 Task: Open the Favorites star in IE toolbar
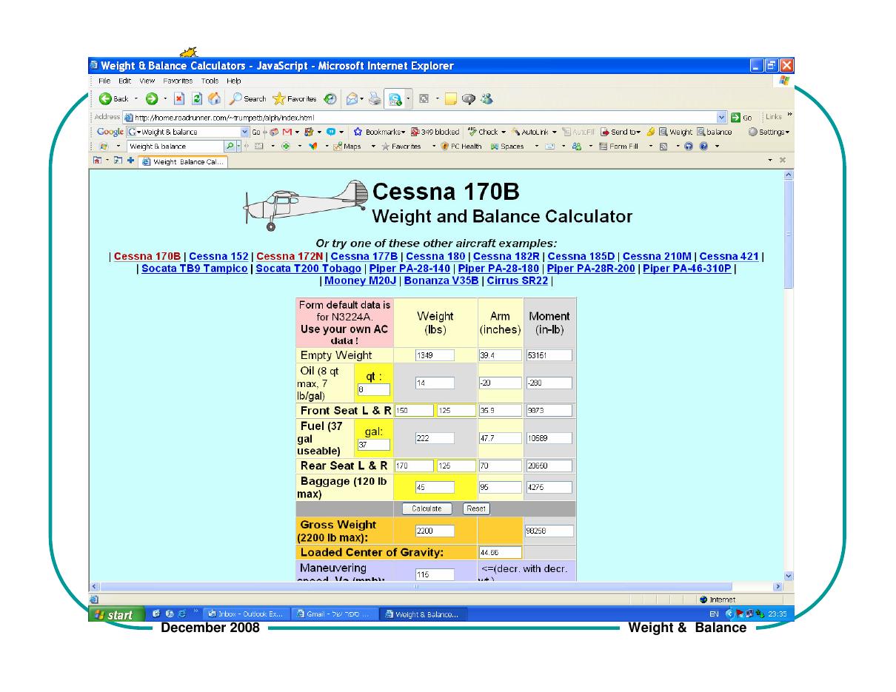(x=295, y=99)
